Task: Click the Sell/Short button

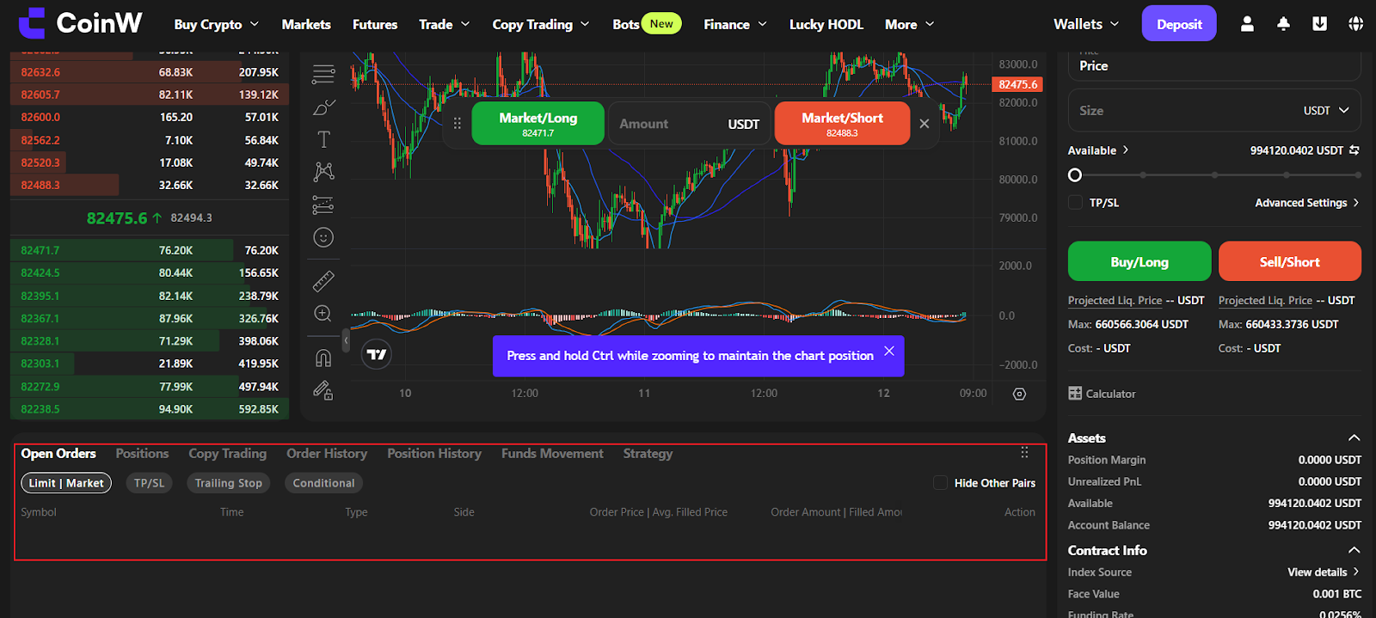Action: 1290,261
